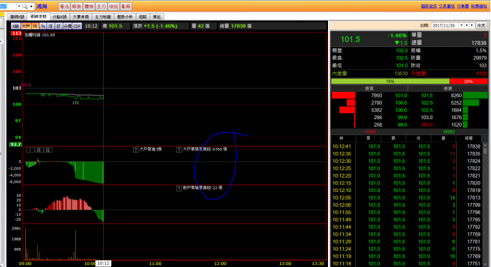Select the 10:12:05 tick row
The image size is (491, 267).
point(406,198)
